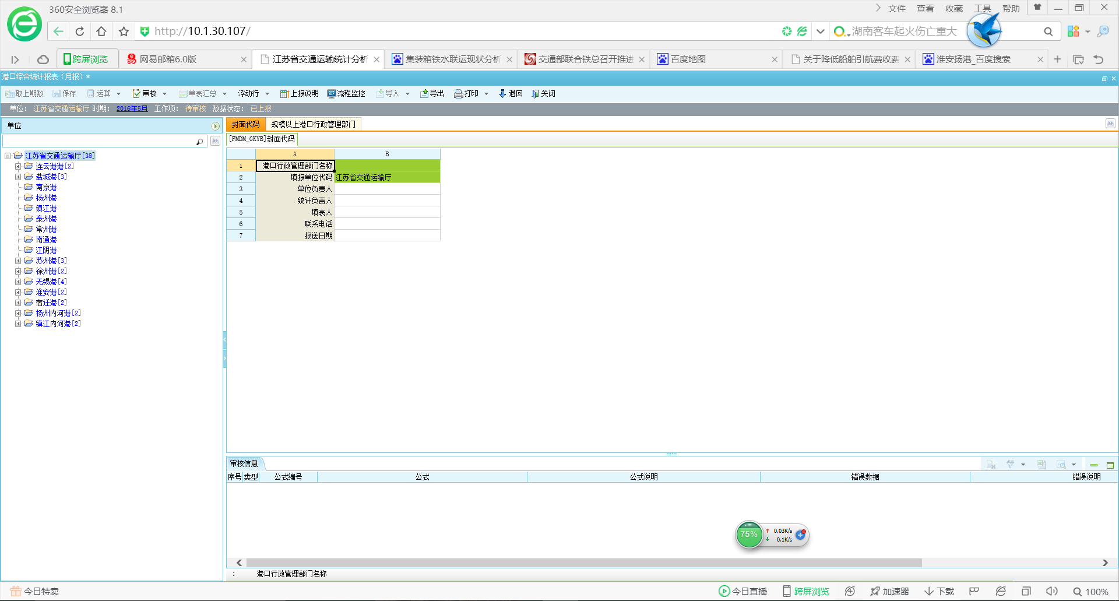
Task: Click the 退回 return button icon
Action: pos(502,94)
